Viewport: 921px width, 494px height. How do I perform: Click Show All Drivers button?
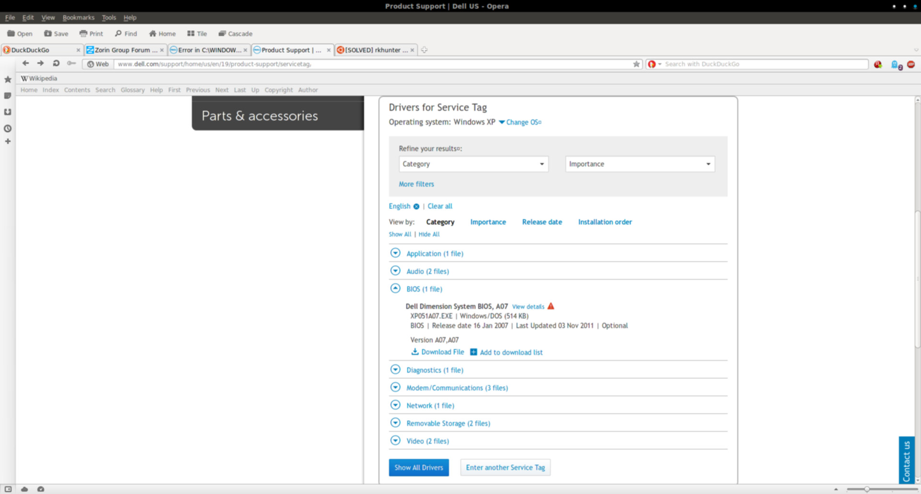pos(419,468)
